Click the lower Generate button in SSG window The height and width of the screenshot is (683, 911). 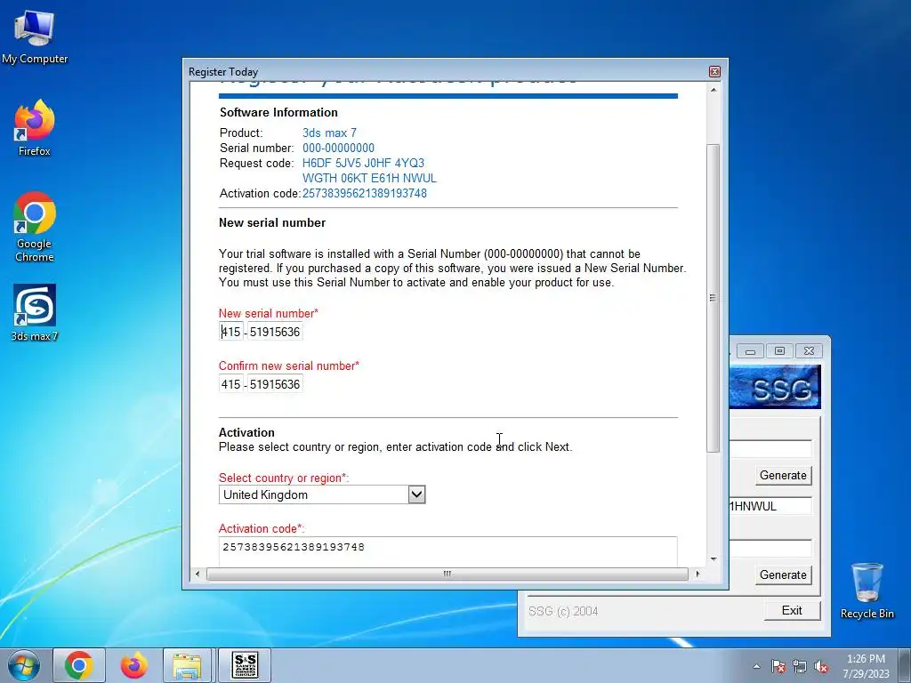(x=783, y=575)
